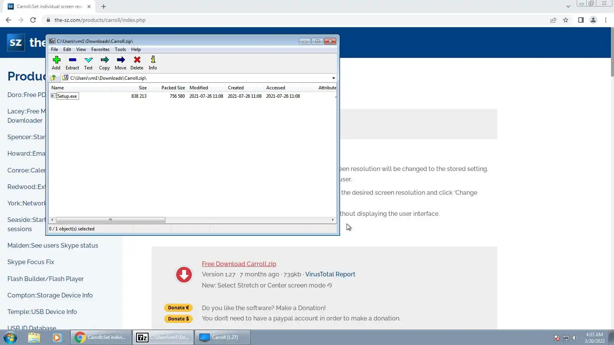Image resolution: width=614 pixels, height=345 pixels.
Task: Open the Info toolbar icon in 7-Zip
Action: [153, 63]
